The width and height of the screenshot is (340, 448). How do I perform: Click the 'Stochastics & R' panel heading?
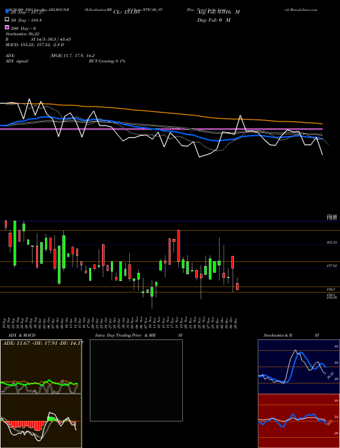(277, 335)
